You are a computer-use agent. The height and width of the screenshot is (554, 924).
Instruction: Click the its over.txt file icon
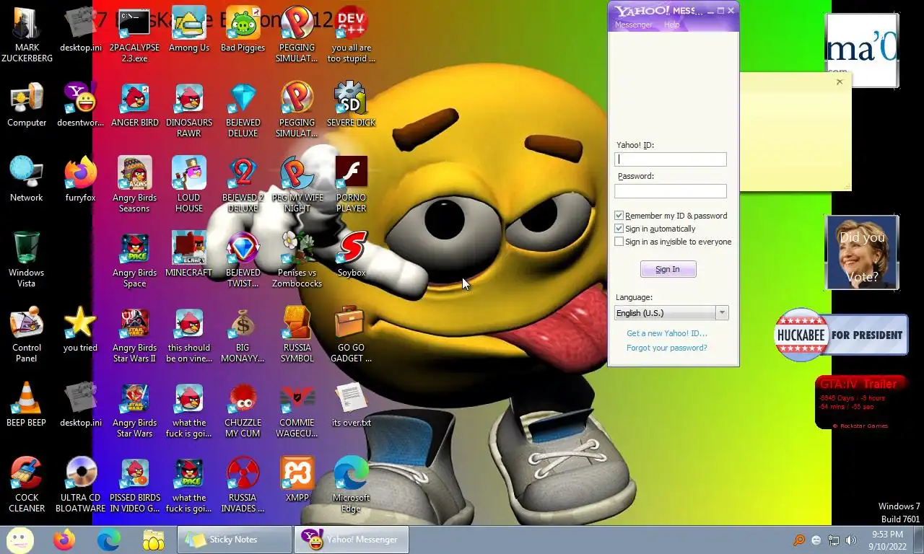[351, 405]
